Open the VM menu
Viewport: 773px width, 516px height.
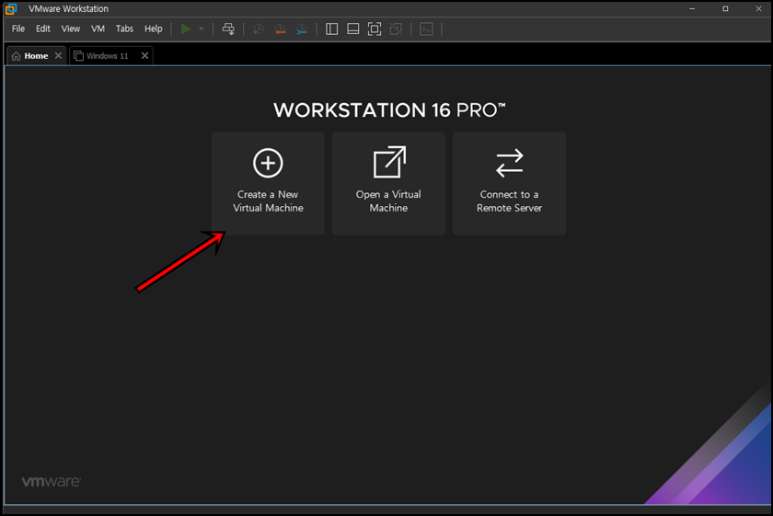pyautogui.click(x=98, y=29)
